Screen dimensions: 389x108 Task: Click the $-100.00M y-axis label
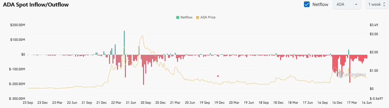[x=17, y=69]
